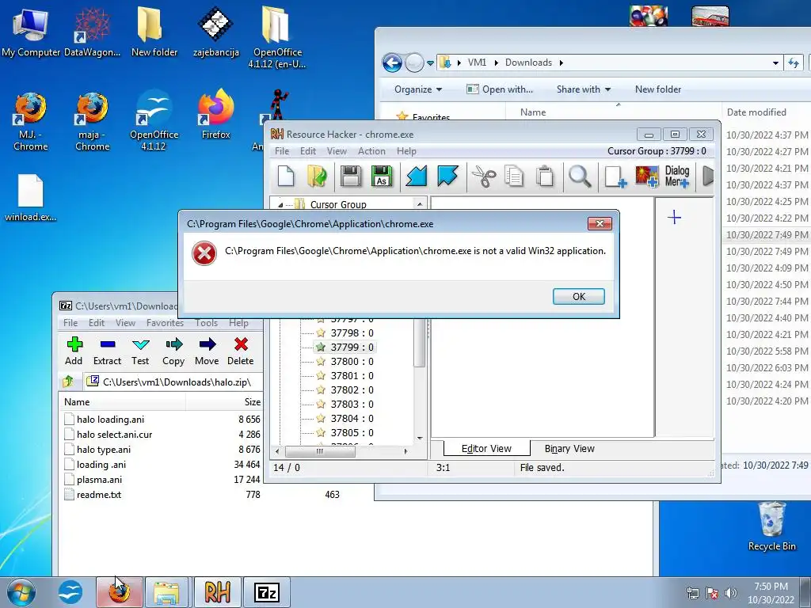Select readme.txt in 7-Zip list
This screenshot has width=811, height=608.
point(99,495)
